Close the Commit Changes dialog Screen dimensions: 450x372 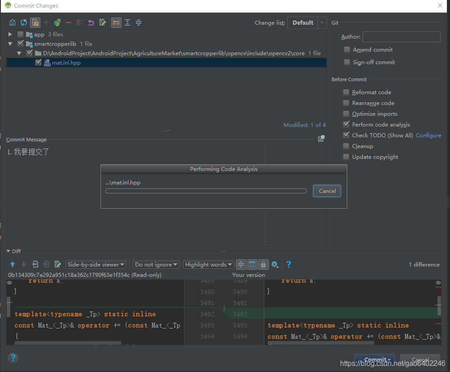pyautogui.click(x=440, y=5)
